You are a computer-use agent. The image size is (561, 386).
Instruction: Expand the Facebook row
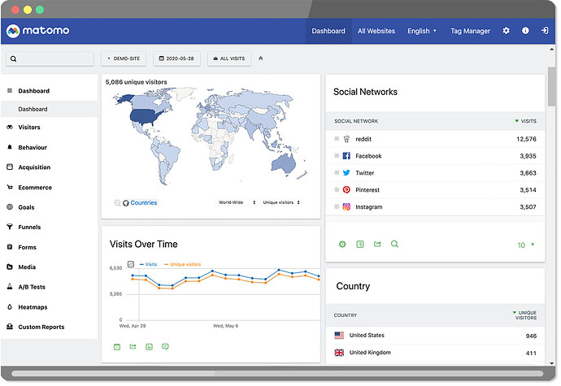[x=337, y=155]
